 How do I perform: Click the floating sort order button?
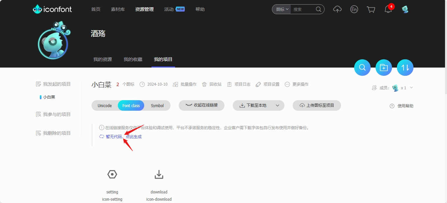click(405, 67)
